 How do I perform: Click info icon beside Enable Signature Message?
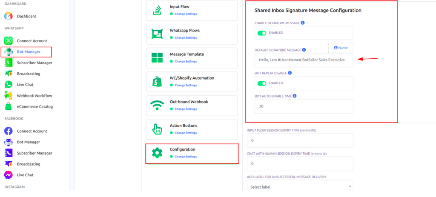tap(303, 23)
